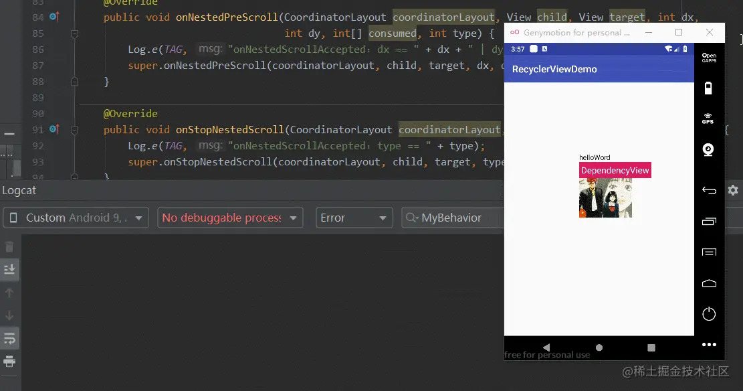Viewport: 743px width, 391px height.
Task: Click the emulator battery status icon
Action: pyautogui.click(x=685, y=49)
